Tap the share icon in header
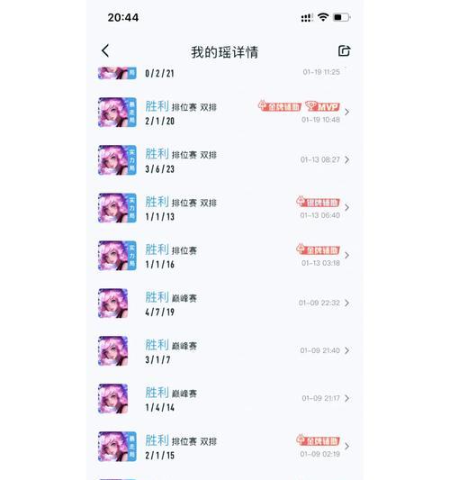Screen dimensions: 450x480 344,50
